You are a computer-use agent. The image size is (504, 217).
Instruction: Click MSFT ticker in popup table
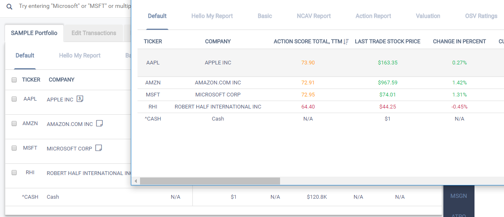153,95
